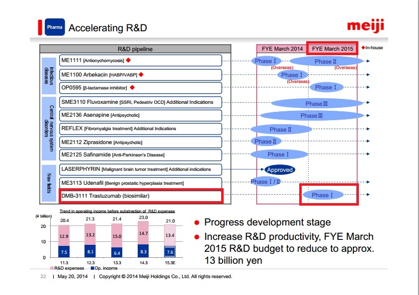Screen dimensions: 419x295
Task: Click the R&D pipeline table header
Action: click(x=135, y=49)
